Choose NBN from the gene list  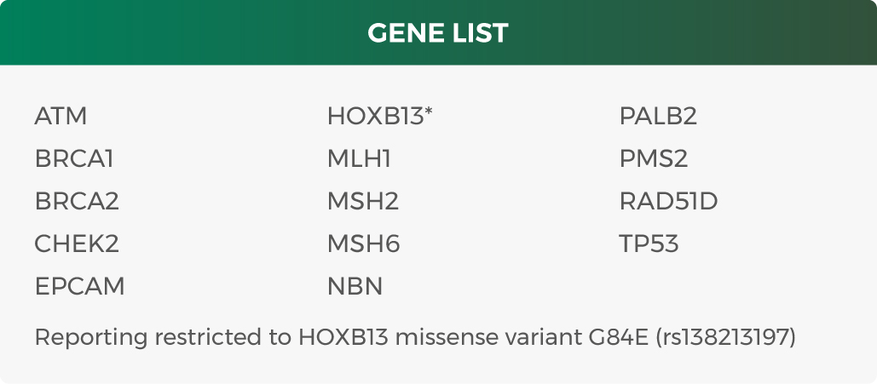pyautogui.click(x=355, y=286)
